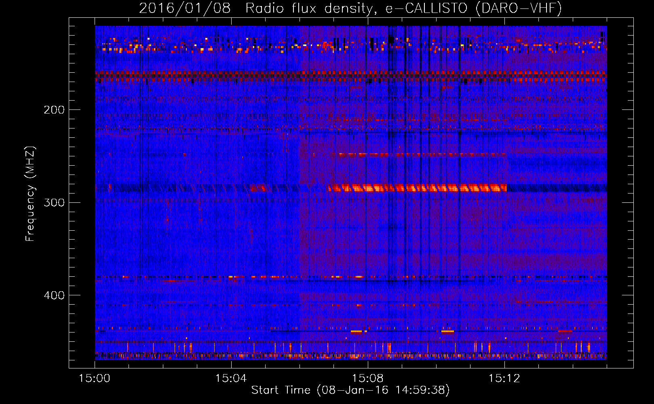
Task: Select the 300 frequency tick label
Action: [54, 202]
